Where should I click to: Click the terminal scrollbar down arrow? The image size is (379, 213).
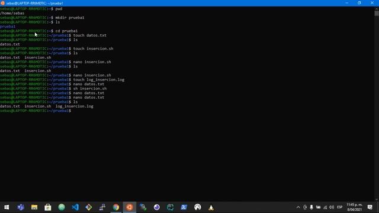pyautogui.click(x=377, y=199)
